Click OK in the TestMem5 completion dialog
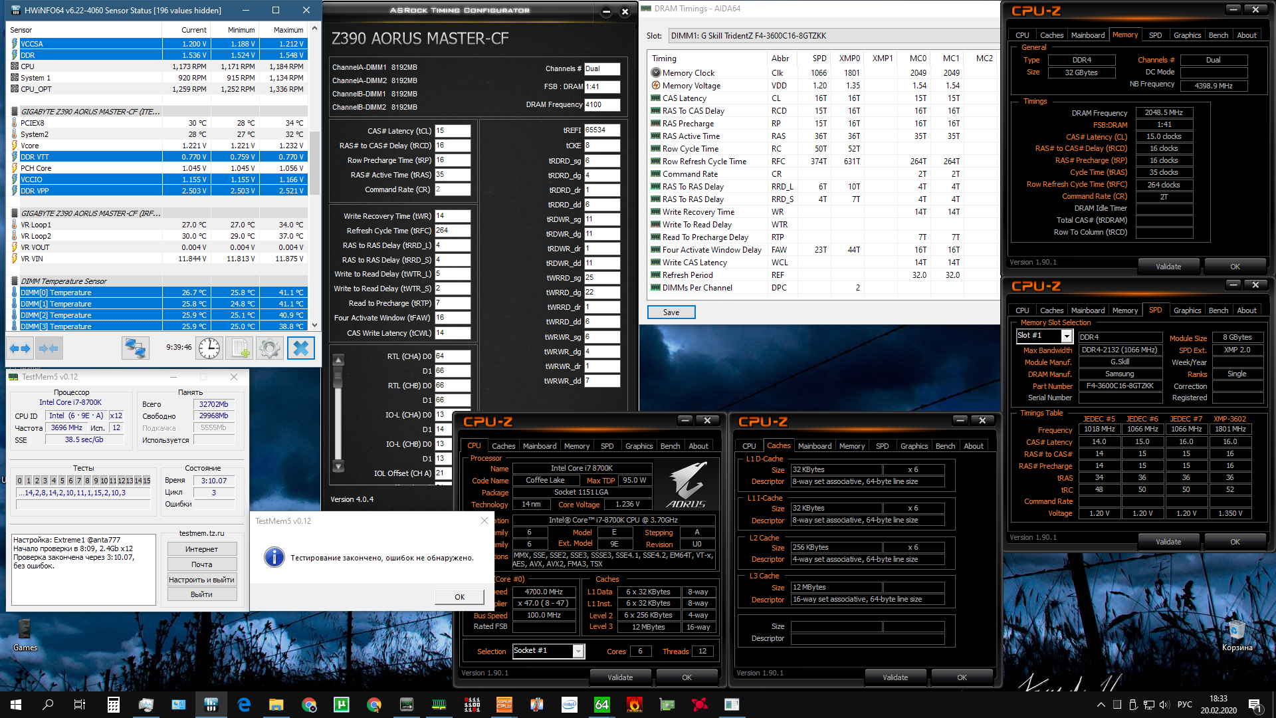 pyautogui.click(x=459, y=597)
